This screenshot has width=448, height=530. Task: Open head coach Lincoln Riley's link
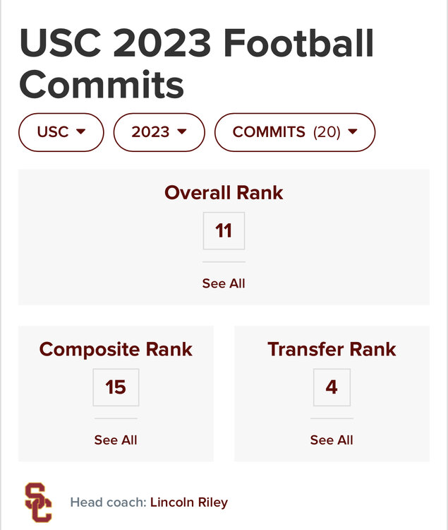tap(189, 503)
